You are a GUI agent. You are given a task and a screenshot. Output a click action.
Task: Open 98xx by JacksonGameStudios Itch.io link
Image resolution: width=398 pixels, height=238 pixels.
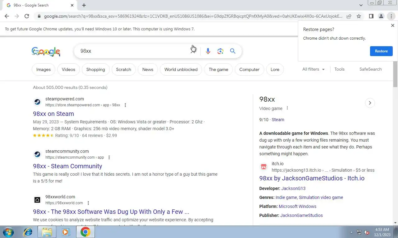pos(312,178)
